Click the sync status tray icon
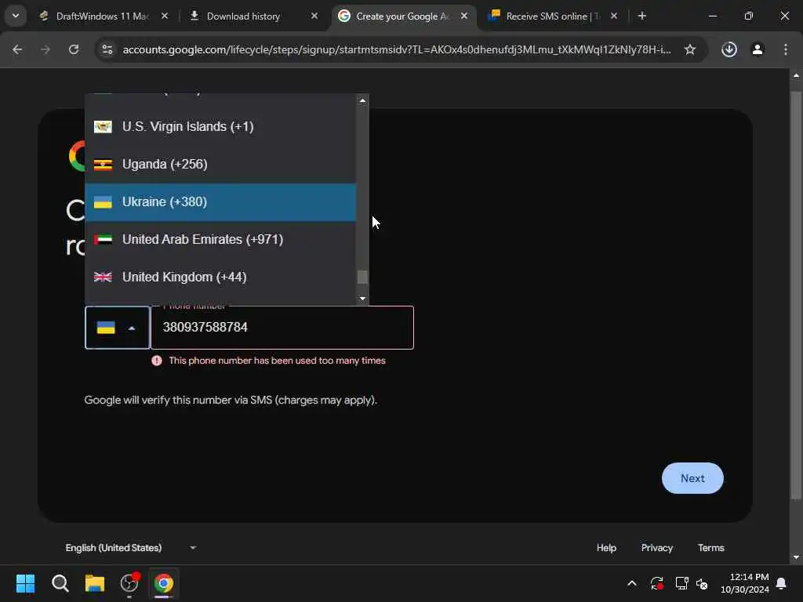The height and width of the screenshot is (602, 803). coord(657,583)
